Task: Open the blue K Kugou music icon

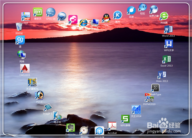Action: click(118, 15)
